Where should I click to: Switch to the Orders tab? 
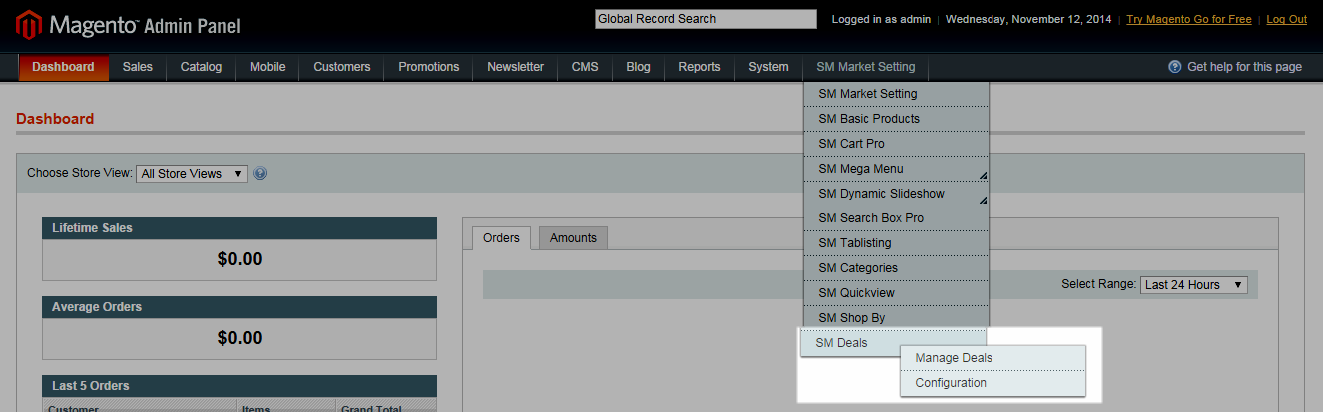(x=501, y=237)
